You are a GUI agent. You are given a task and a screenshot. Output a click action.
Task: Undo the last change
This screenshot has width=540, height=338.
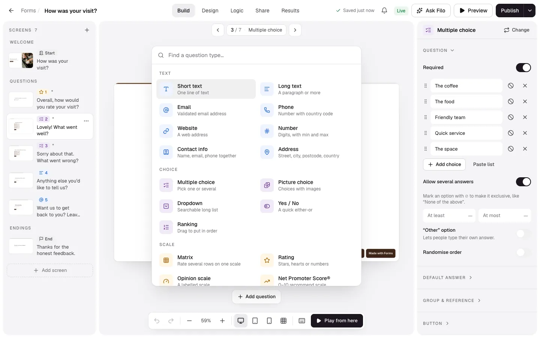[x=157, y=321]
